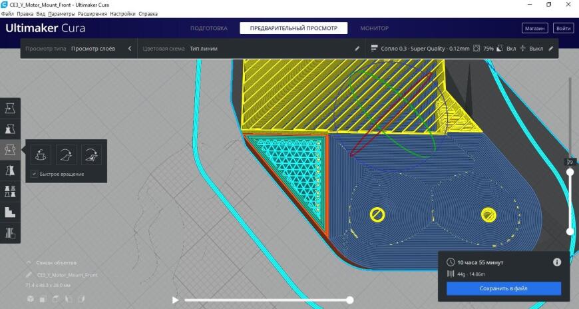
Task: Open the Магазин marketplace button
Action: 534,28
